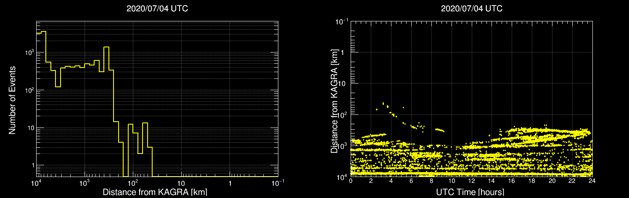
Task: Click the "1" tick on the Number of Events axis
Action: pos(32,165)
